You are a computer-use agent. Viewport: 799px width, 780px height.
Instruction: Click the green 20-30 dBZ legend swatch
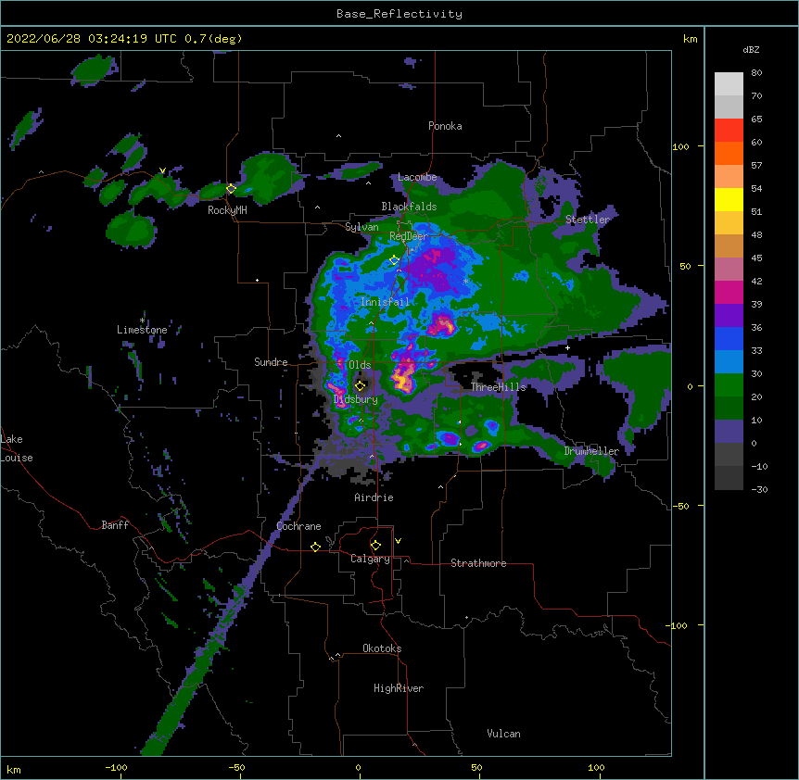click(x=729, y=385)
